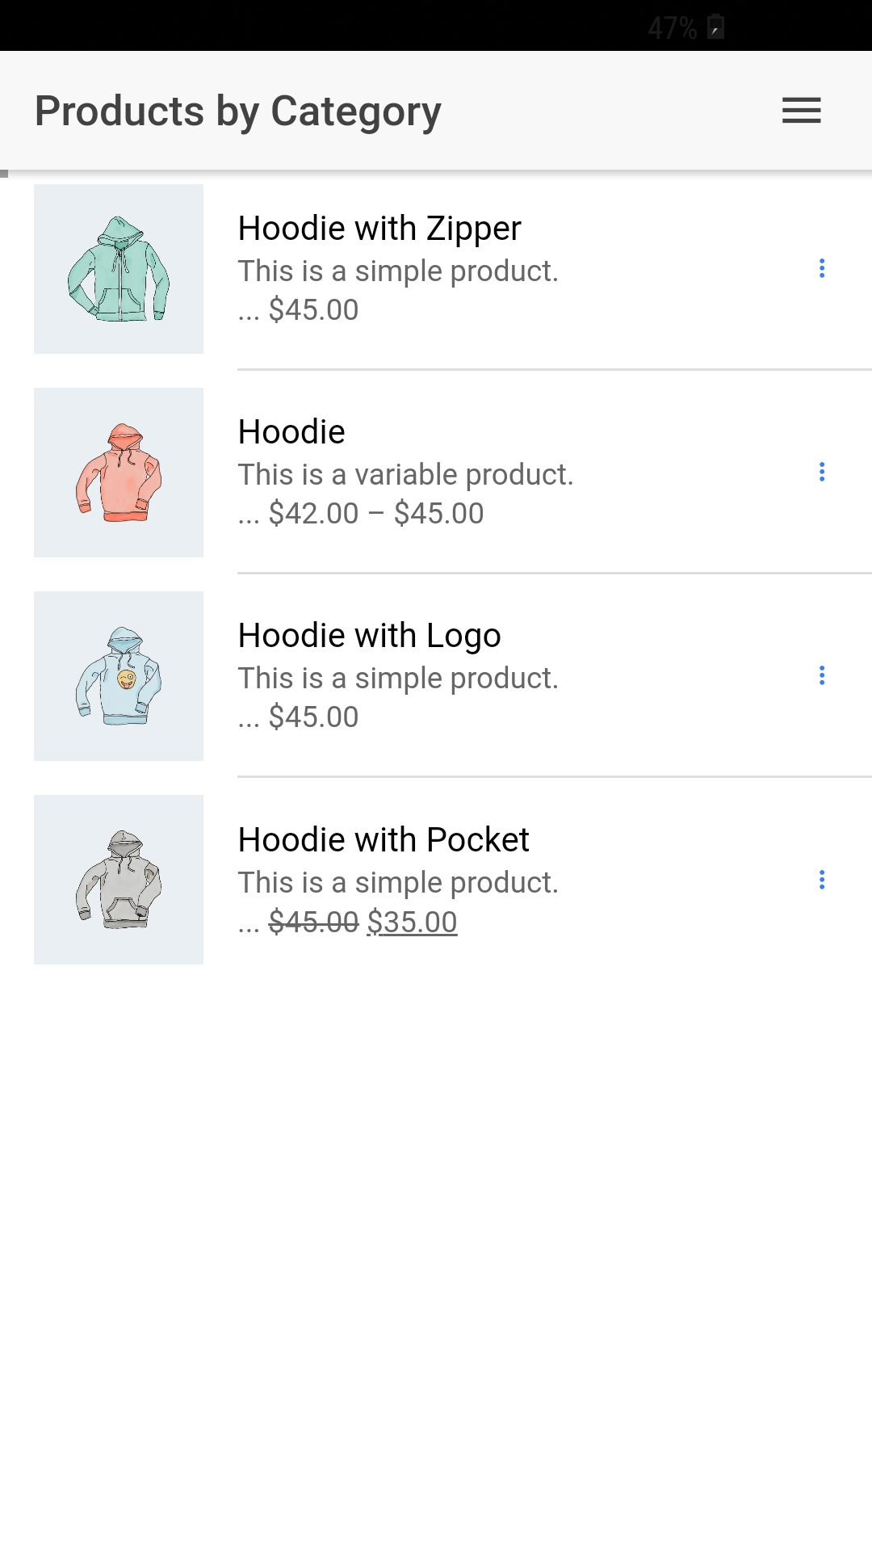Tap the blue logo hoodie thumbnail
This screenshot has height=1551, width=872.
[119, 676]
